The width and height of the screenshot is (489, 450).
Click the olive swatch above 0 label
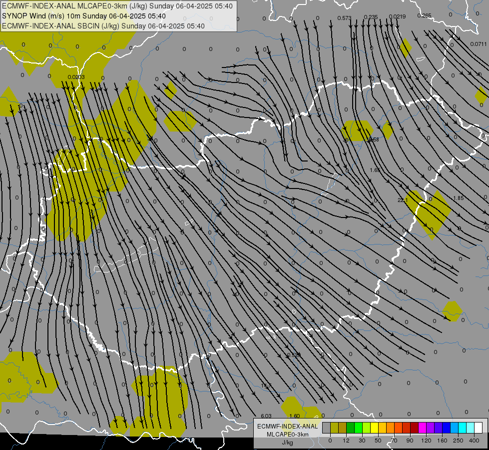coord(334,427)
